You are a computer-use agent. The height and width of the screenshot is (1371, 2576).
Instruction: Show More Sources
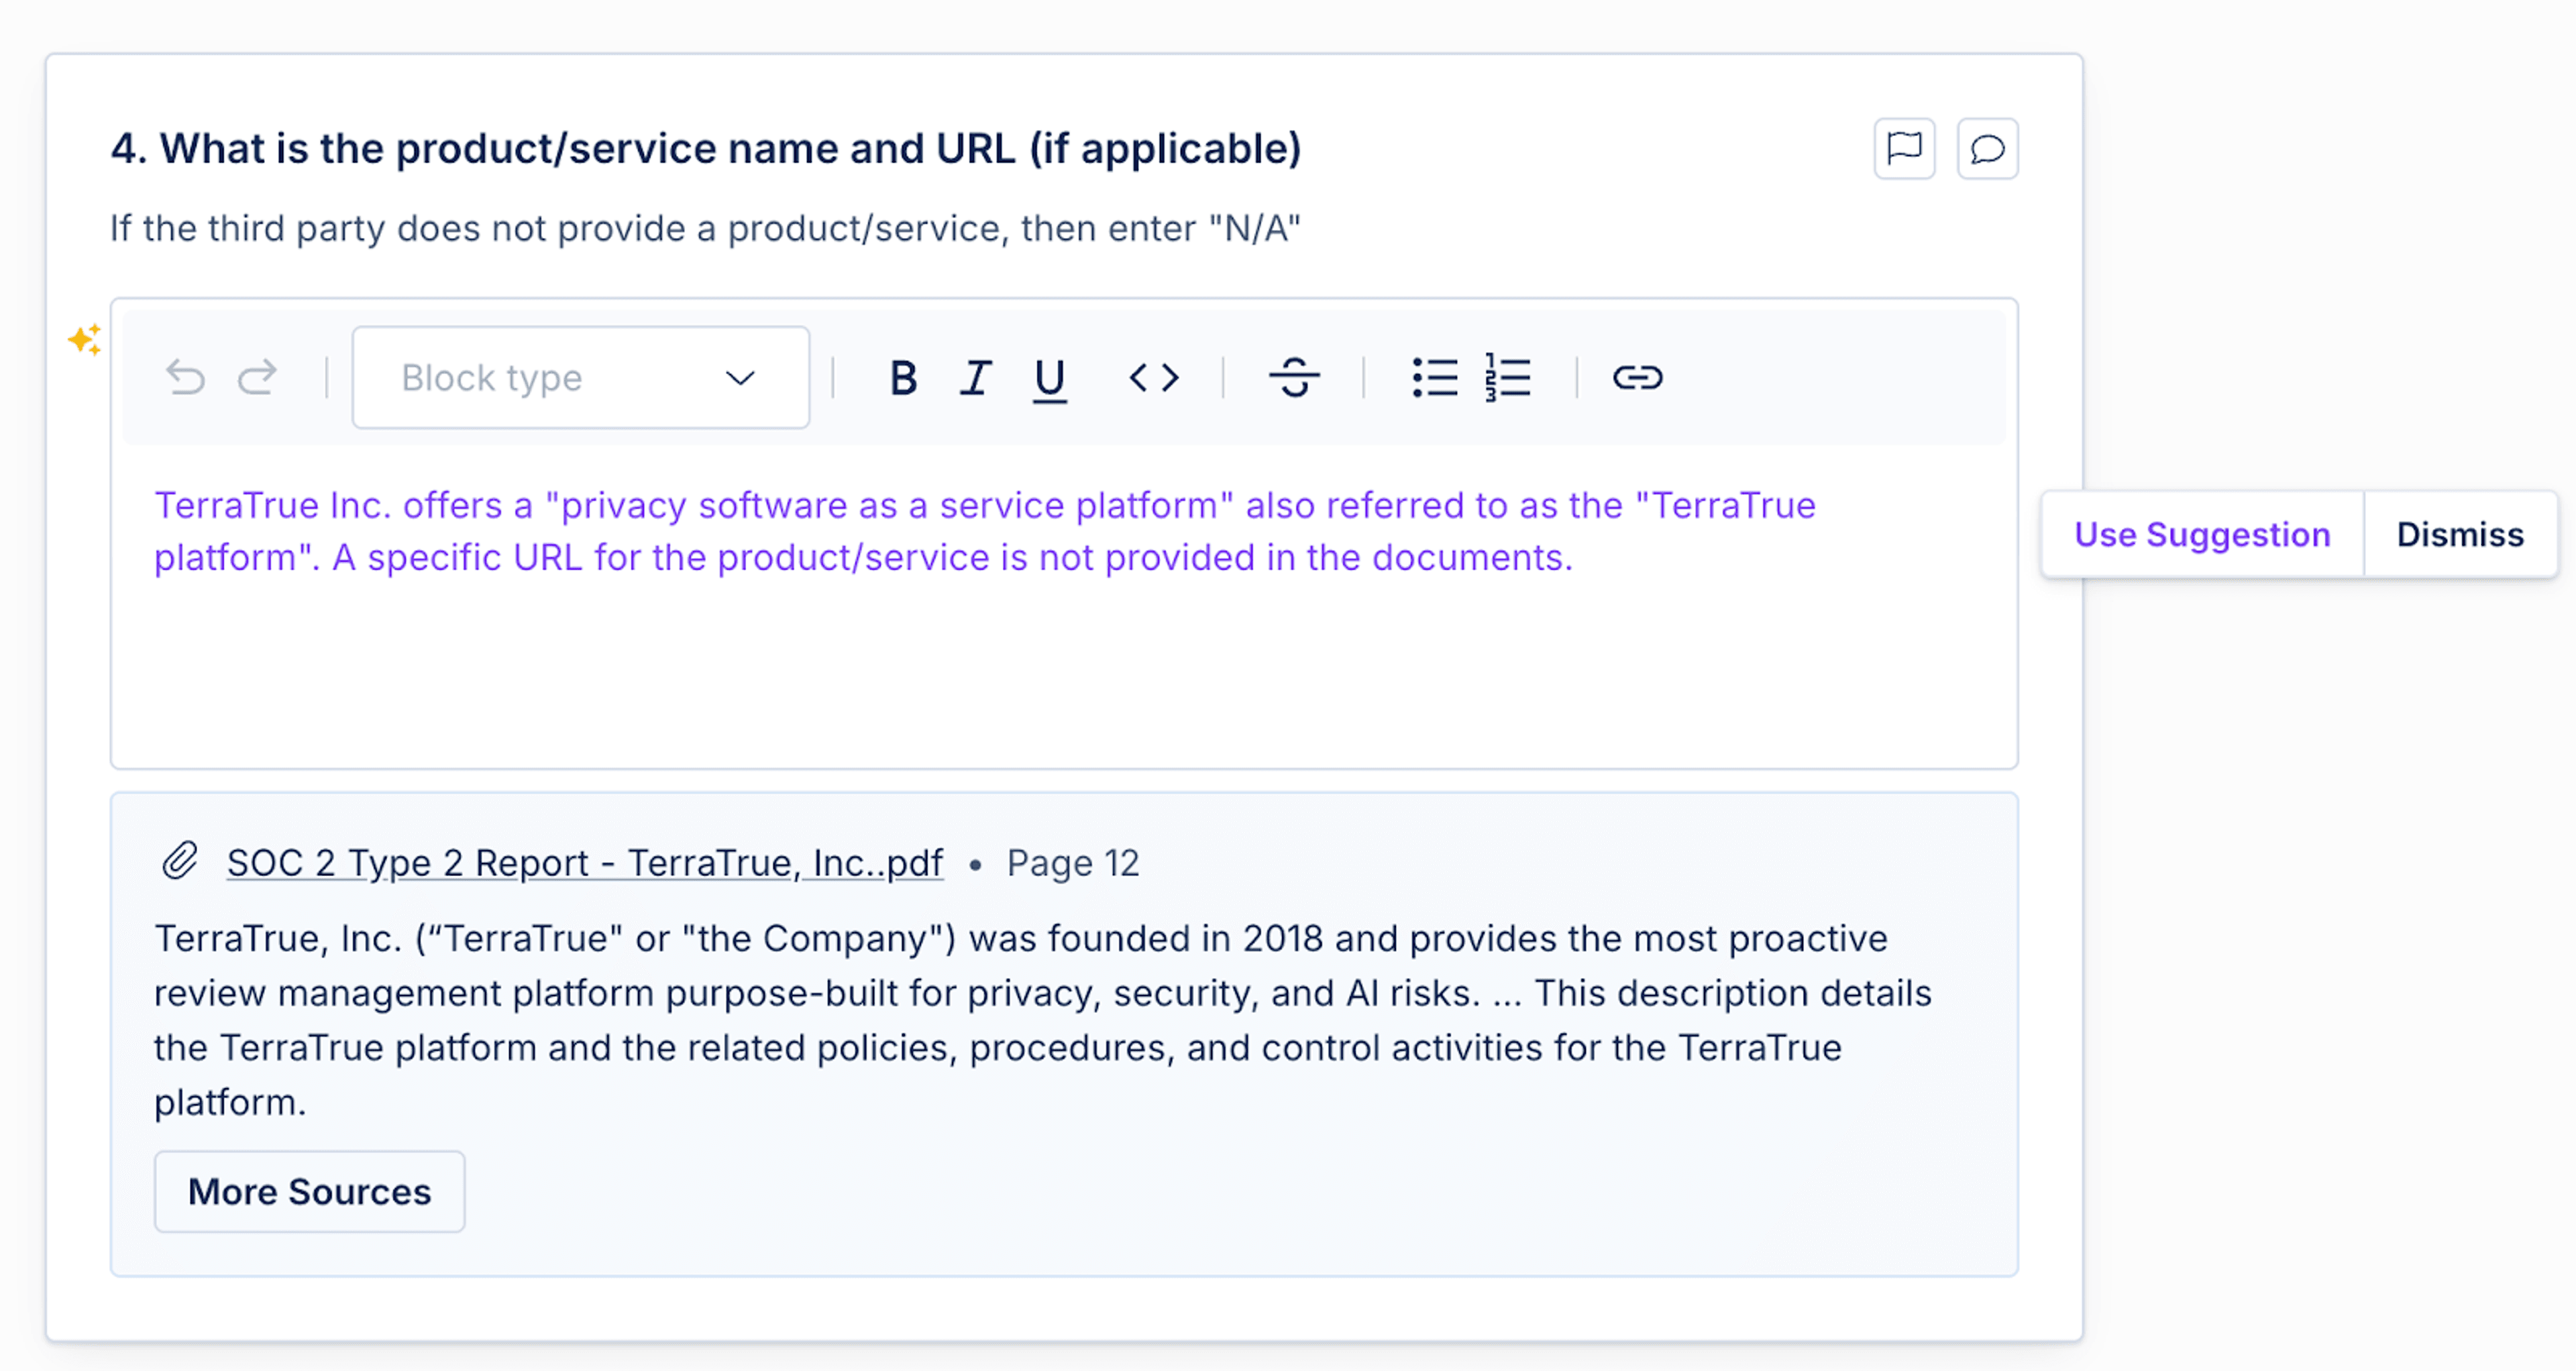click(x=309, y=1191)
